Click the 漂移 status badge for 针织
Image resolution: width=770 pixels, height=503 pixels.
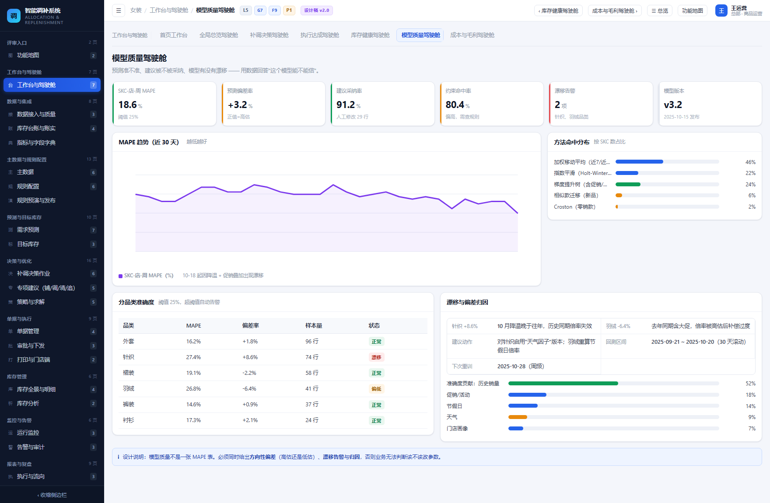(376, 357)
